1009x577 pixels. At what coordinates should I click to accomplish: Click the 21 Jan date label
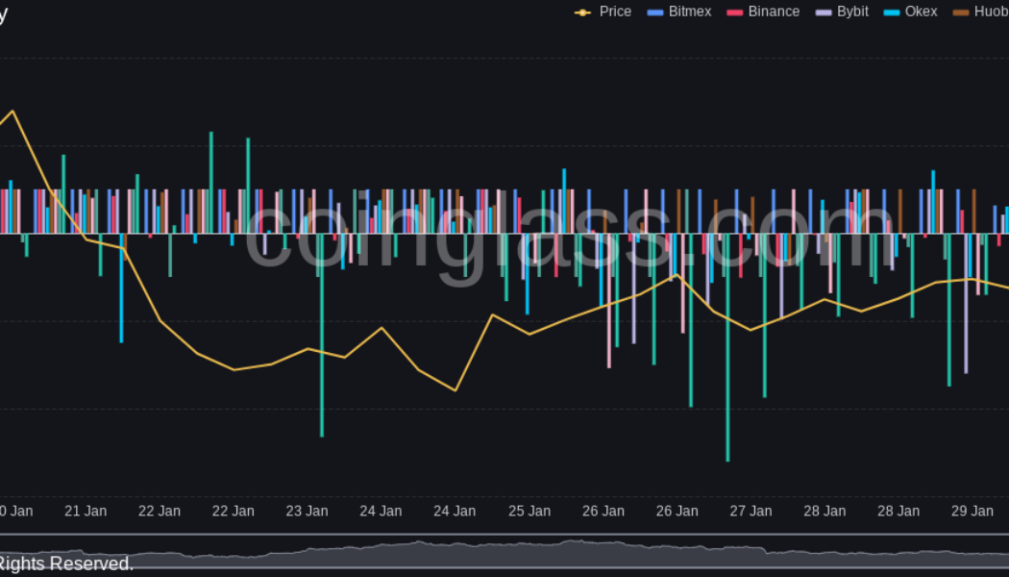tap(86, 512)
